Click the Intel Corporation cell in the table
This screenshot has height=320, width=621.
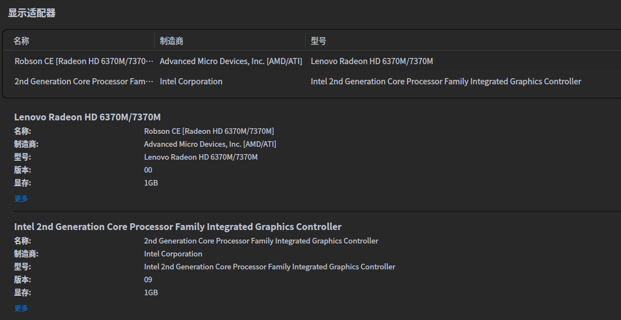(x=191, y=82)
